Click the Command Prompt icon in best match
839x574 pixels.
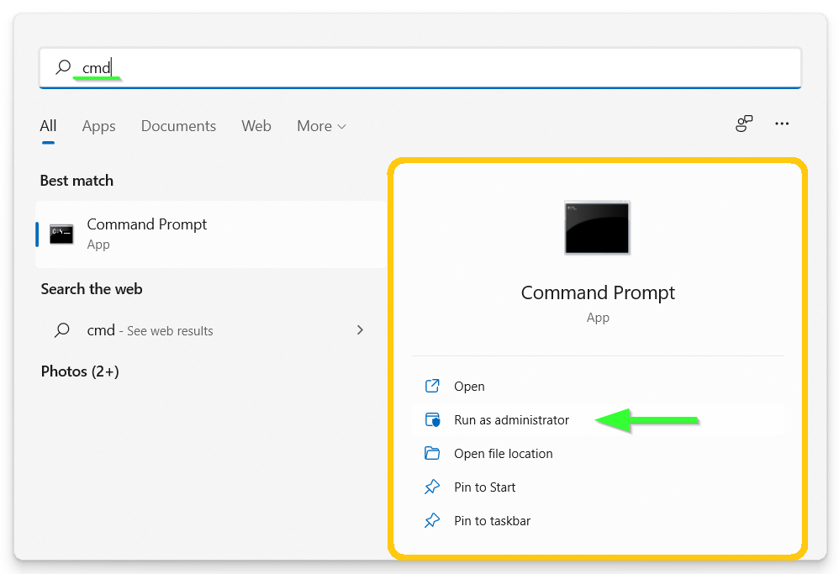61,234
